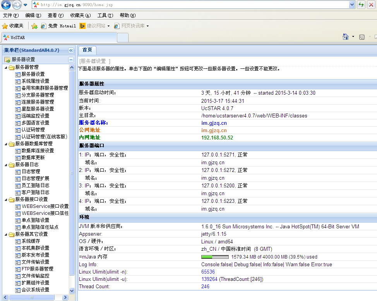
Task: Click the red Stop loading icon
Action: click(371, 5)
